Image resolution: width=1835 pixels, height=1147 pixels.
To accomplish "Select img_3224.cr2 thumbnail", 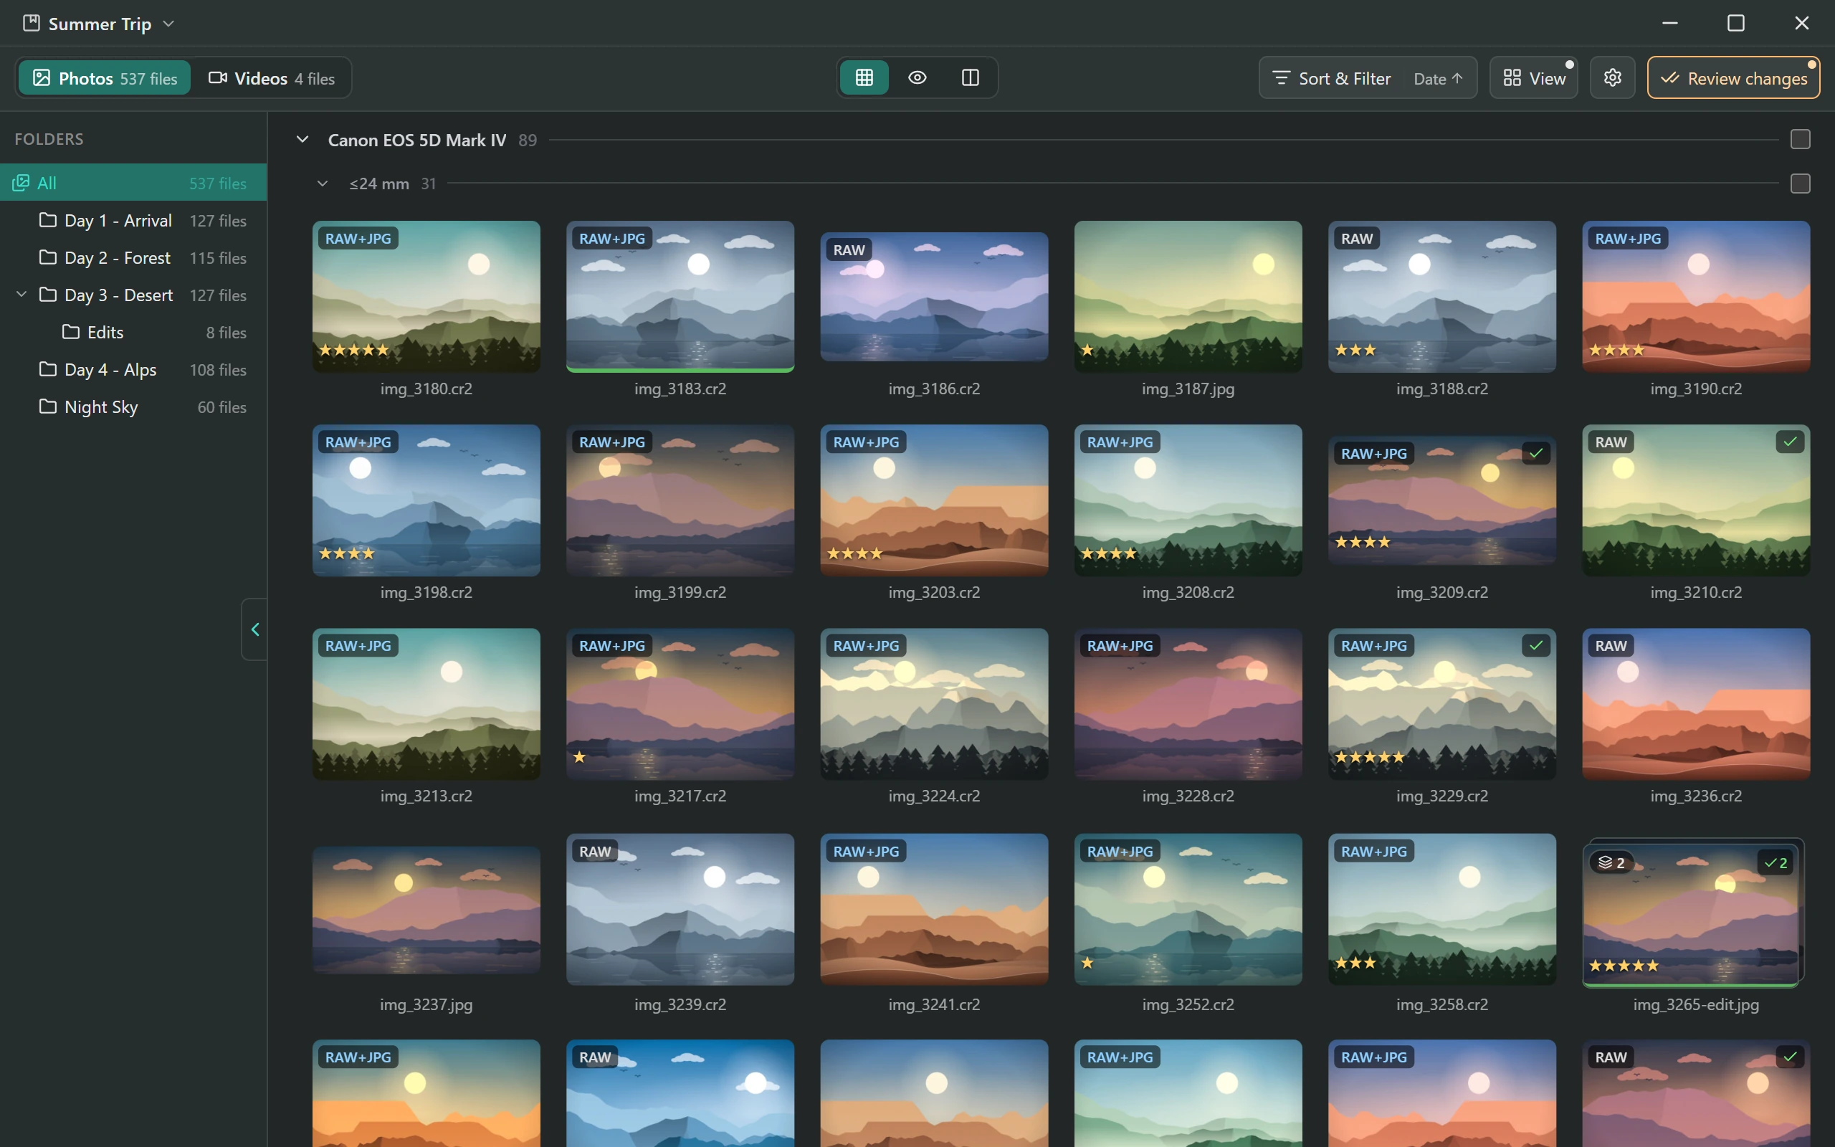I will coord(934,704).
